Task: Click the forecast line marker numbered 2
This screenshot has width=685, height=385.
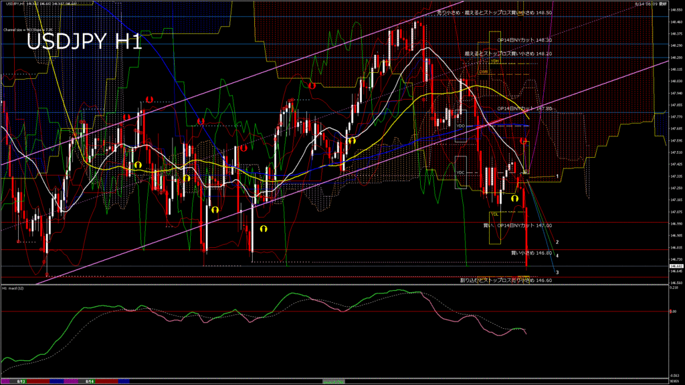Action: [x=557, y=242]
